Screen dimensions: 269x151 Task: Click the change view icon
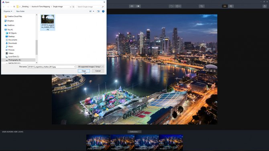pos(90,11)
